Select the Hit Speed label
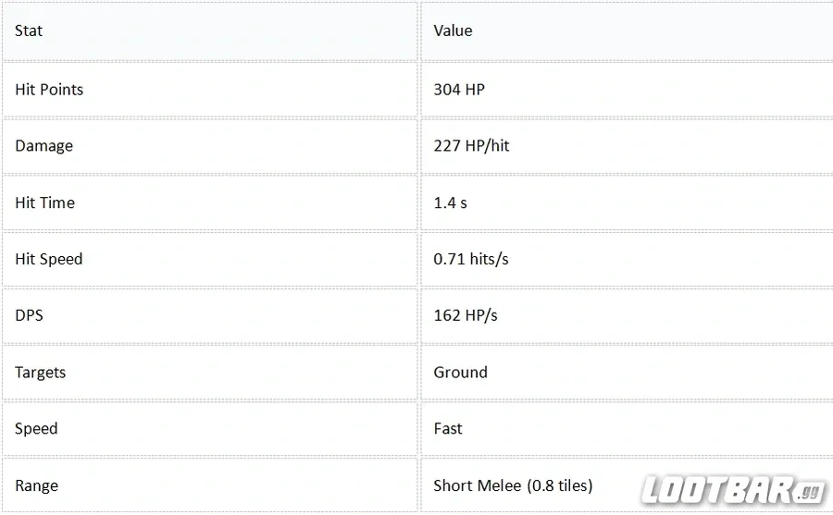The image size is (833, 515). click(49, 259)
